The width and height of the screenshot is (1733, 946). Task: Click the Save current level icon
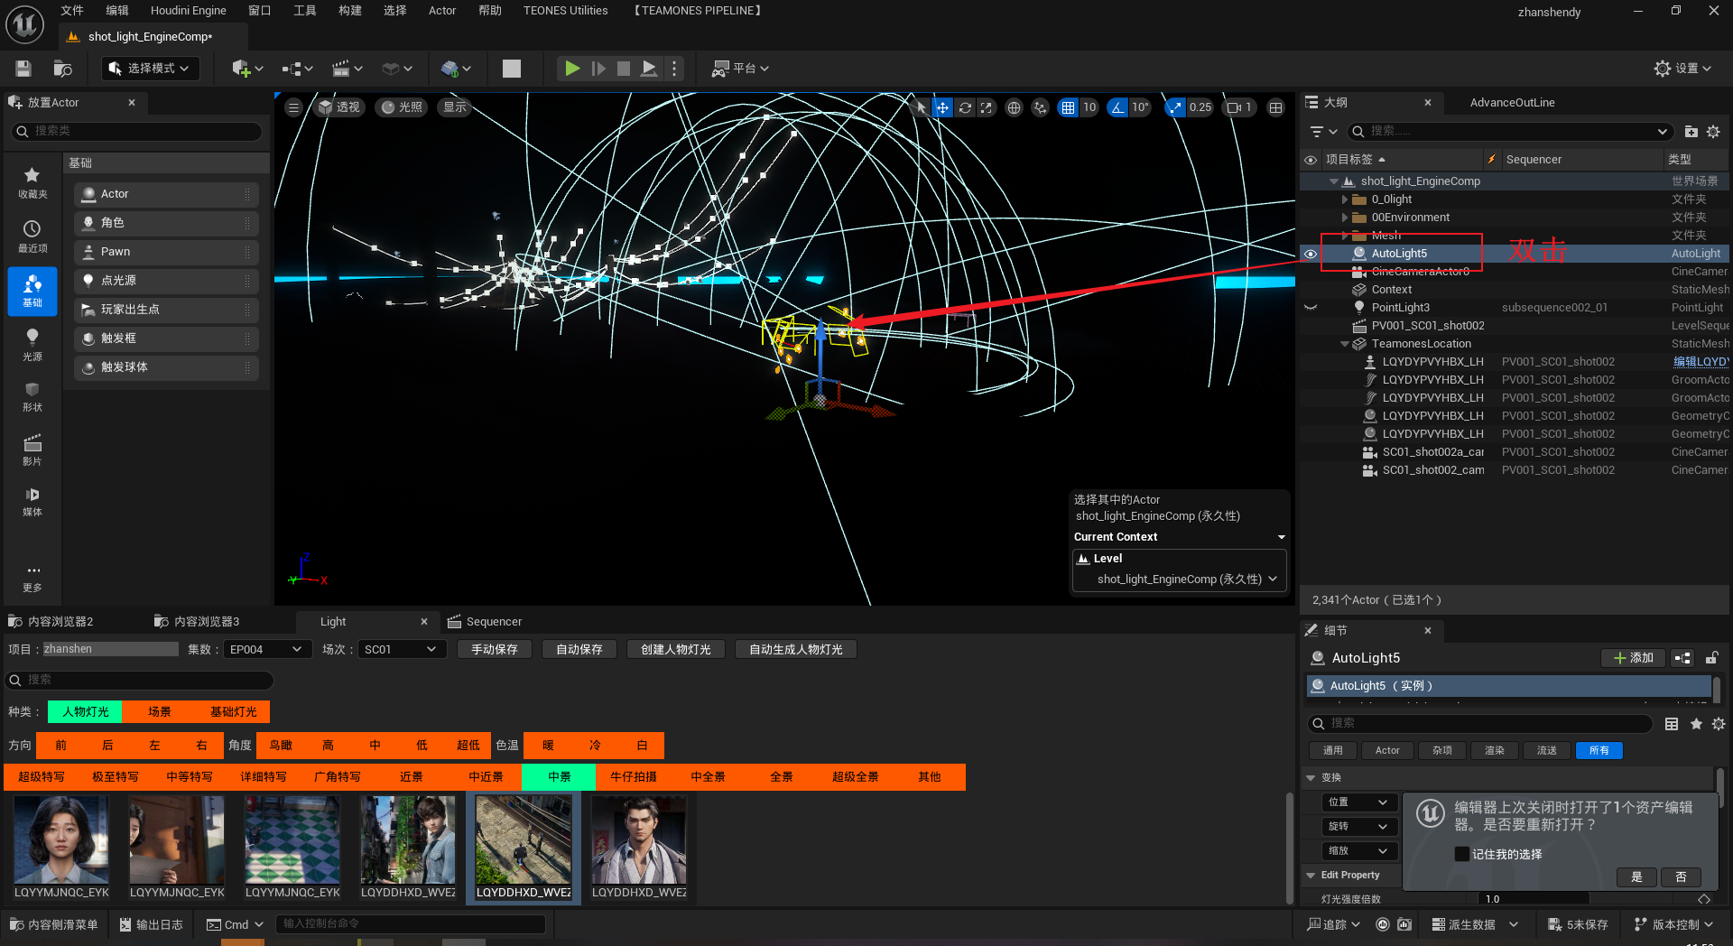[x=23, y=69]
